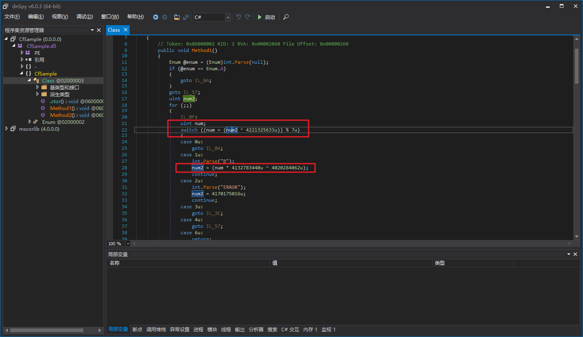Open the C# language dropdown

click(228, 17)
